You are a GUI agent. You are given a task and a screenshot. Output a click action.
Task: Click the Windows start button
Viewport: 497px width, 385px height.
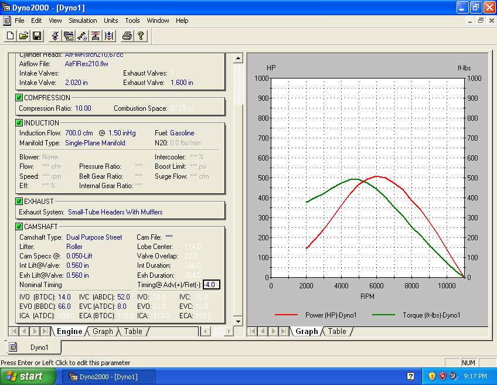click(28, 376)
